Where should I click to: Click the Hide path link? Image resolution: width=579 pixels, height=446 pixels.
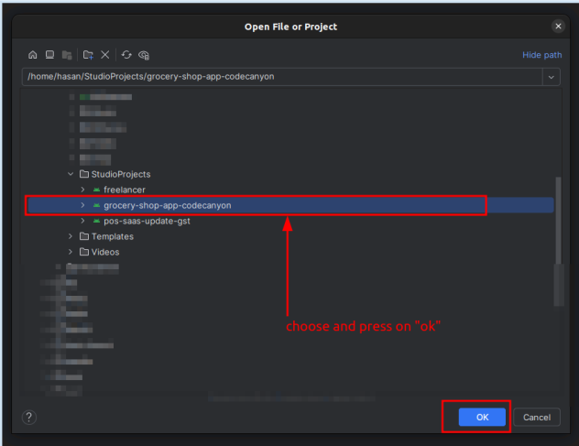coord(541,55)
